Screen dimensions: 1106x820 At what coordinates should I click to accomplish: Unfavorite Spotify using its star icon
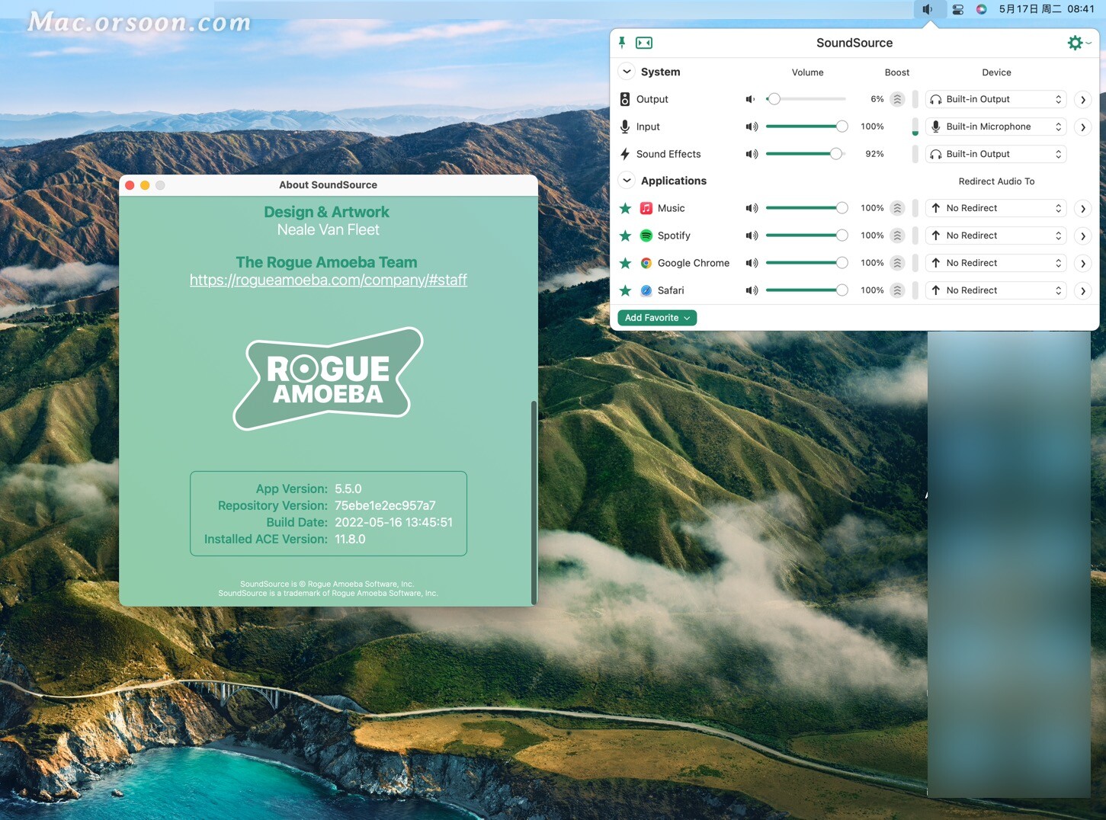[x=625, y=235]
